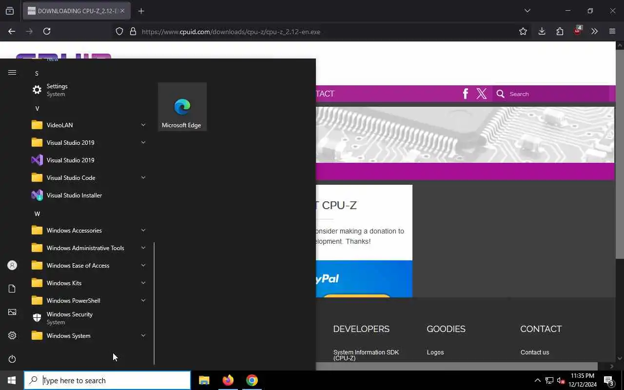Click the Power button in Start

point(12,359)
